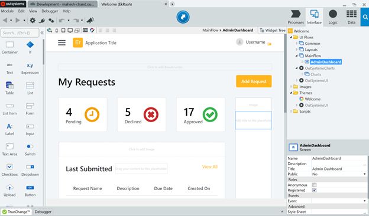
Task: Click the manage dependencies plug icon
Action: click(x=42, y=21)
